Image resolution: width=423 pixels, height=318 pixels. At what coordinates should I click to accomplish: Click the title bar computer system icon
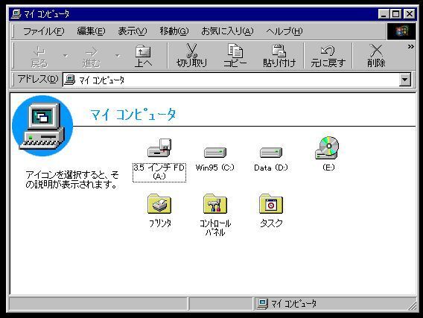[16, 13]
